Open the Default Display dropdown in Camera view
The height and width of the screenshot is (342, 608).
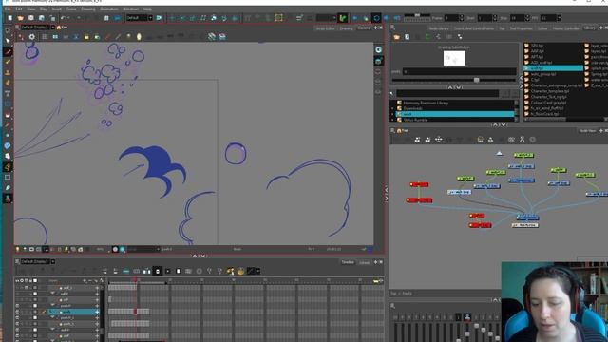53,28
